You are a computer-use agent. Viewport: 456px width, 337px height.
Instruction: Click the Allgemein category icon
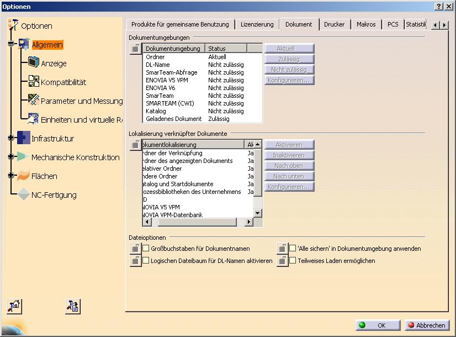[x=24, y=44]
